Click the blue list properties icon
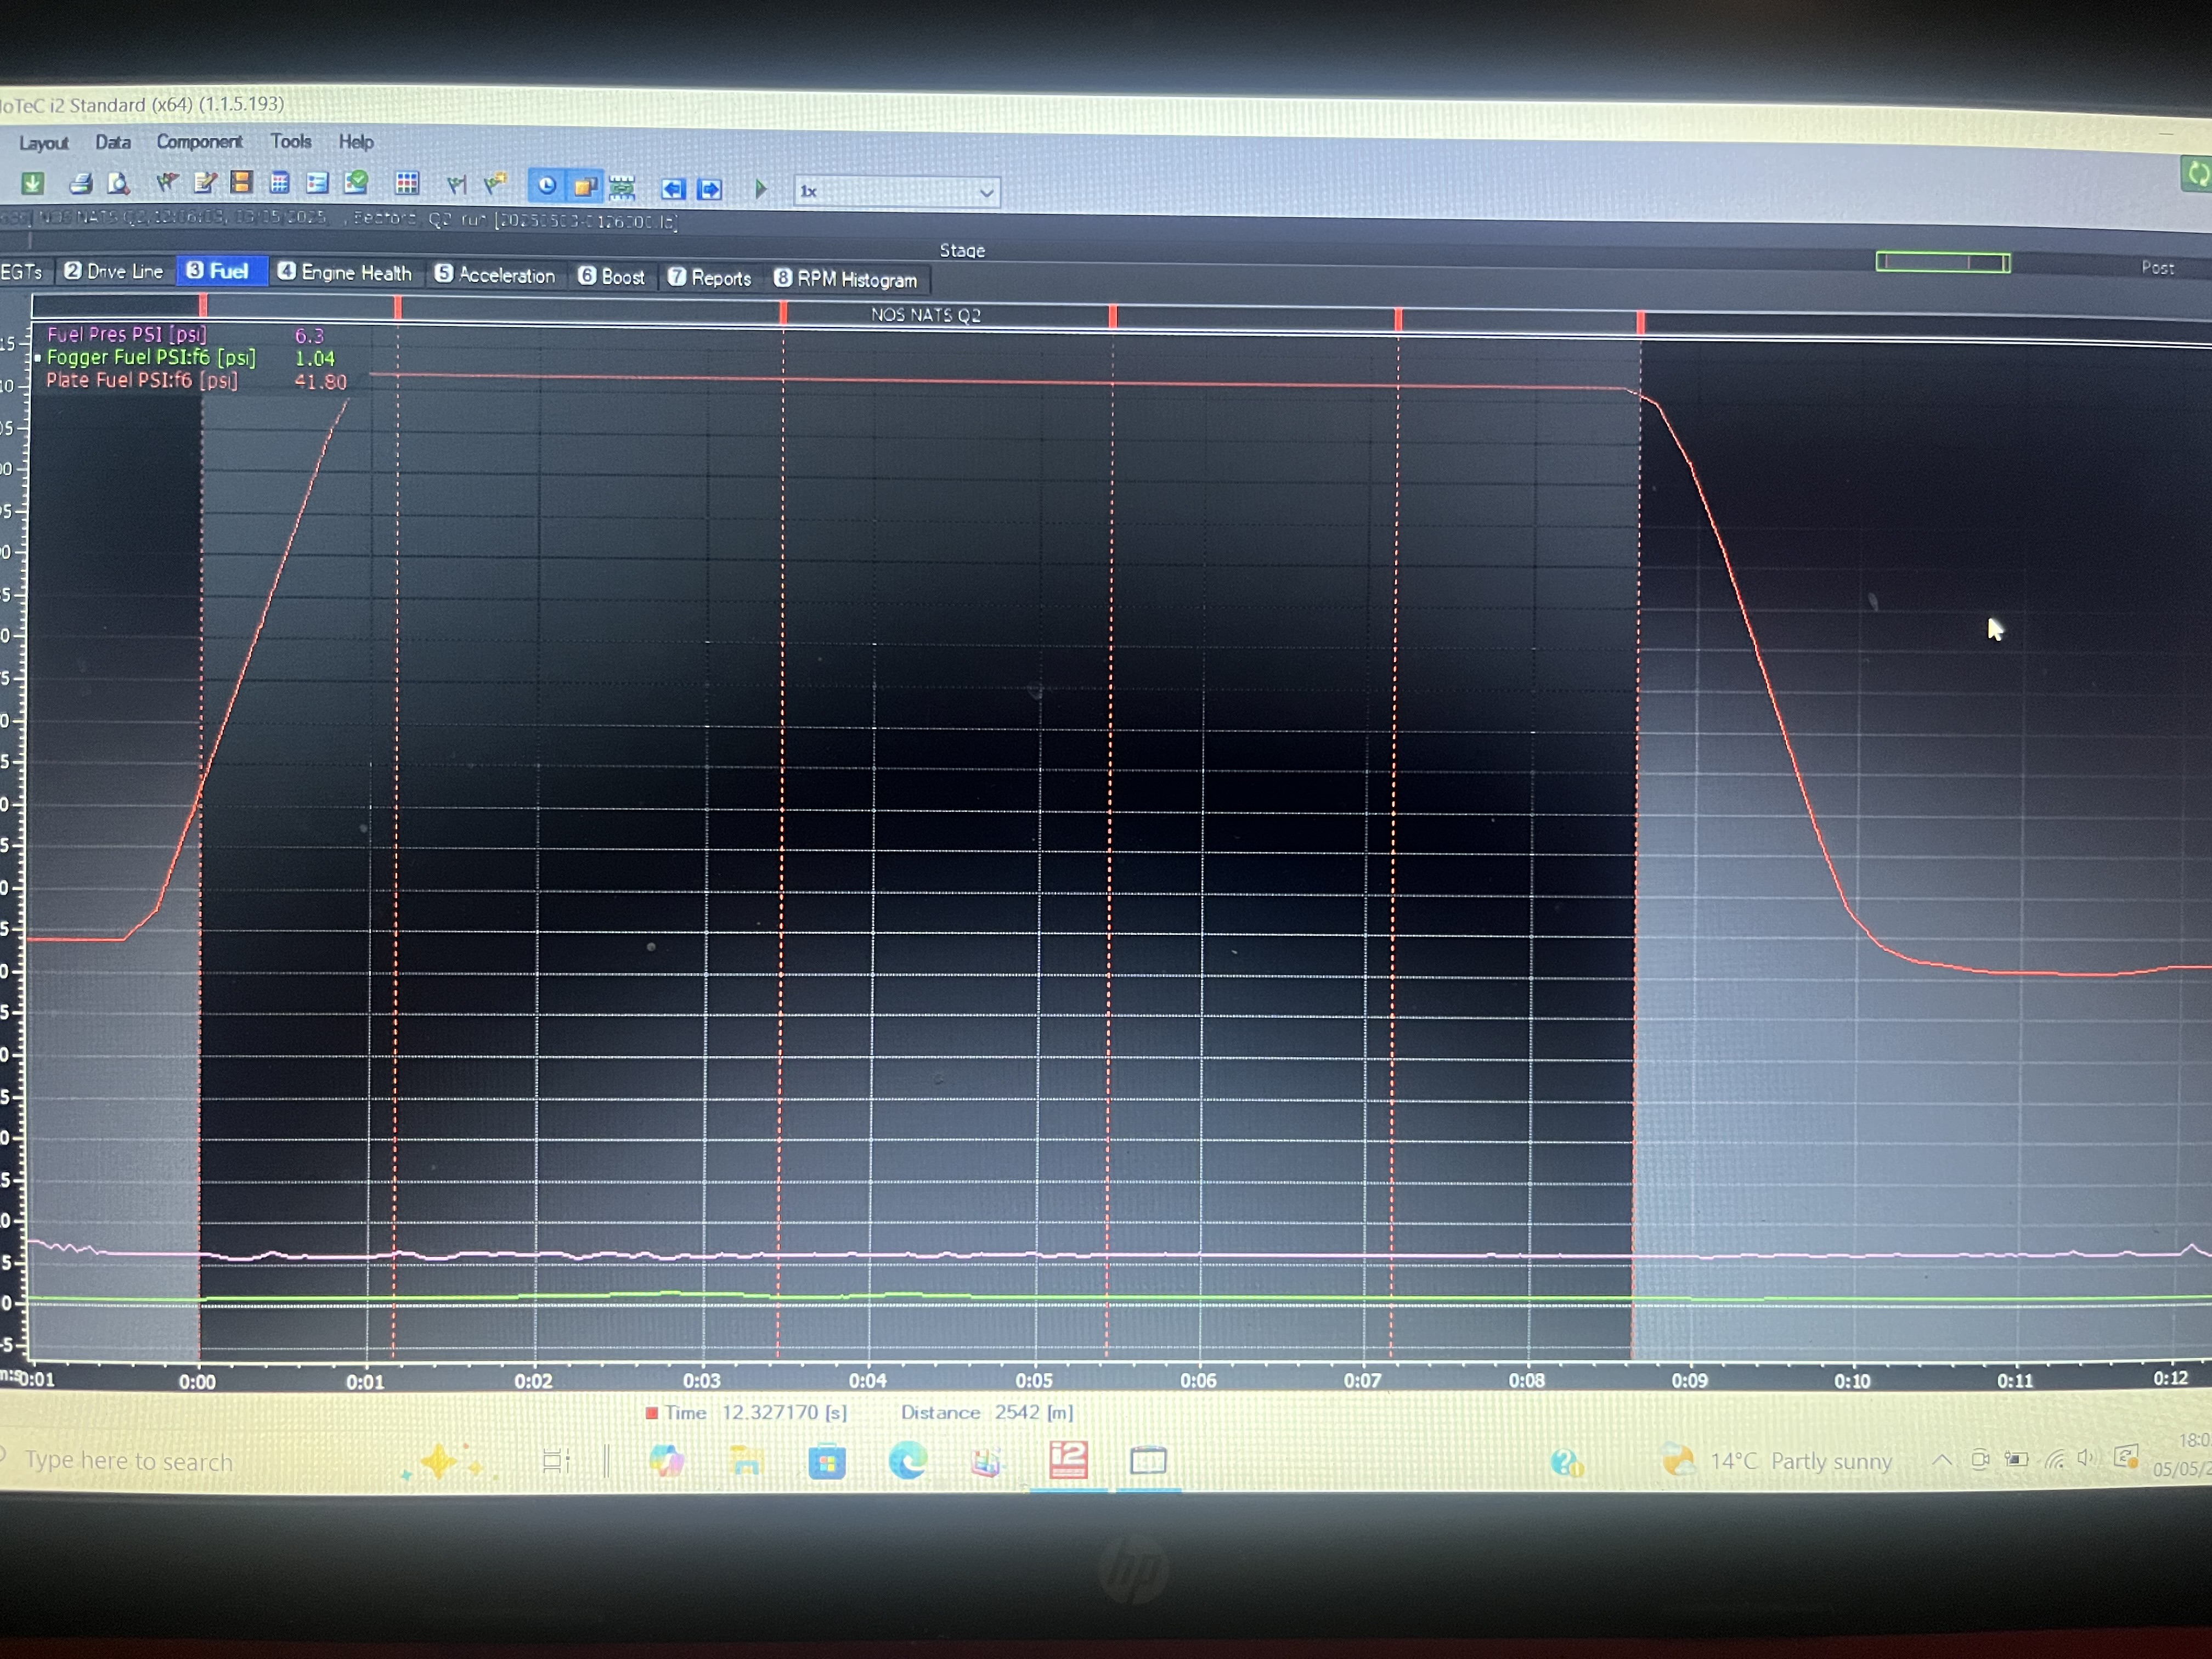Viewport: 2212px width, 1659px height. [x=317, y=182]
